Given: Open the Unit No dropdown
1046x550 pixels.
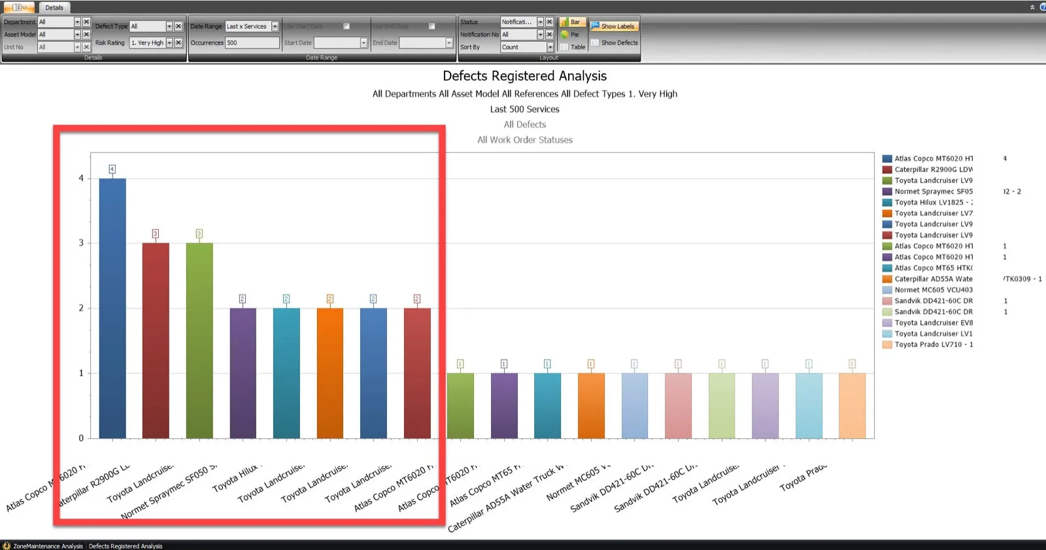Looking at the screenshot, I should click(x=77, y=47).
